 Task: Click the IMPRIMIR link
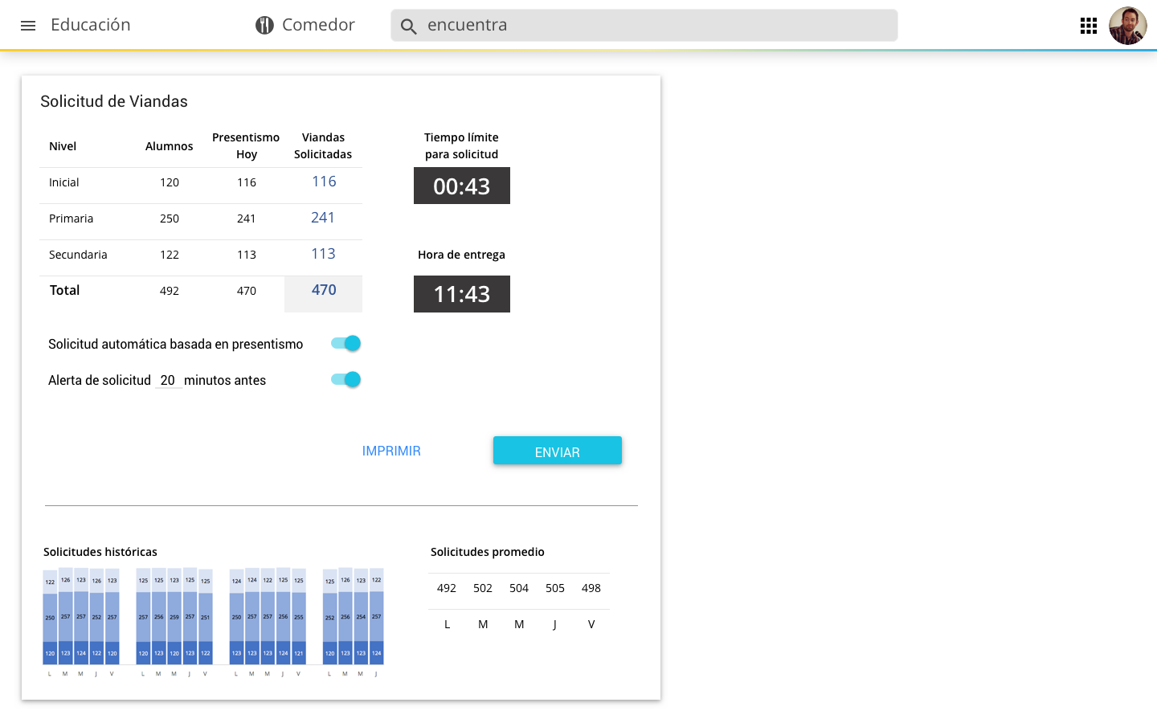[391, 451]
